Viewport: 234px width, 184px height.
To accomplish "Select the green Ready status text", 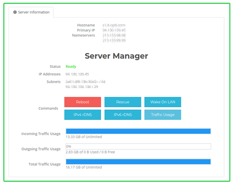I will coord(71,66).
